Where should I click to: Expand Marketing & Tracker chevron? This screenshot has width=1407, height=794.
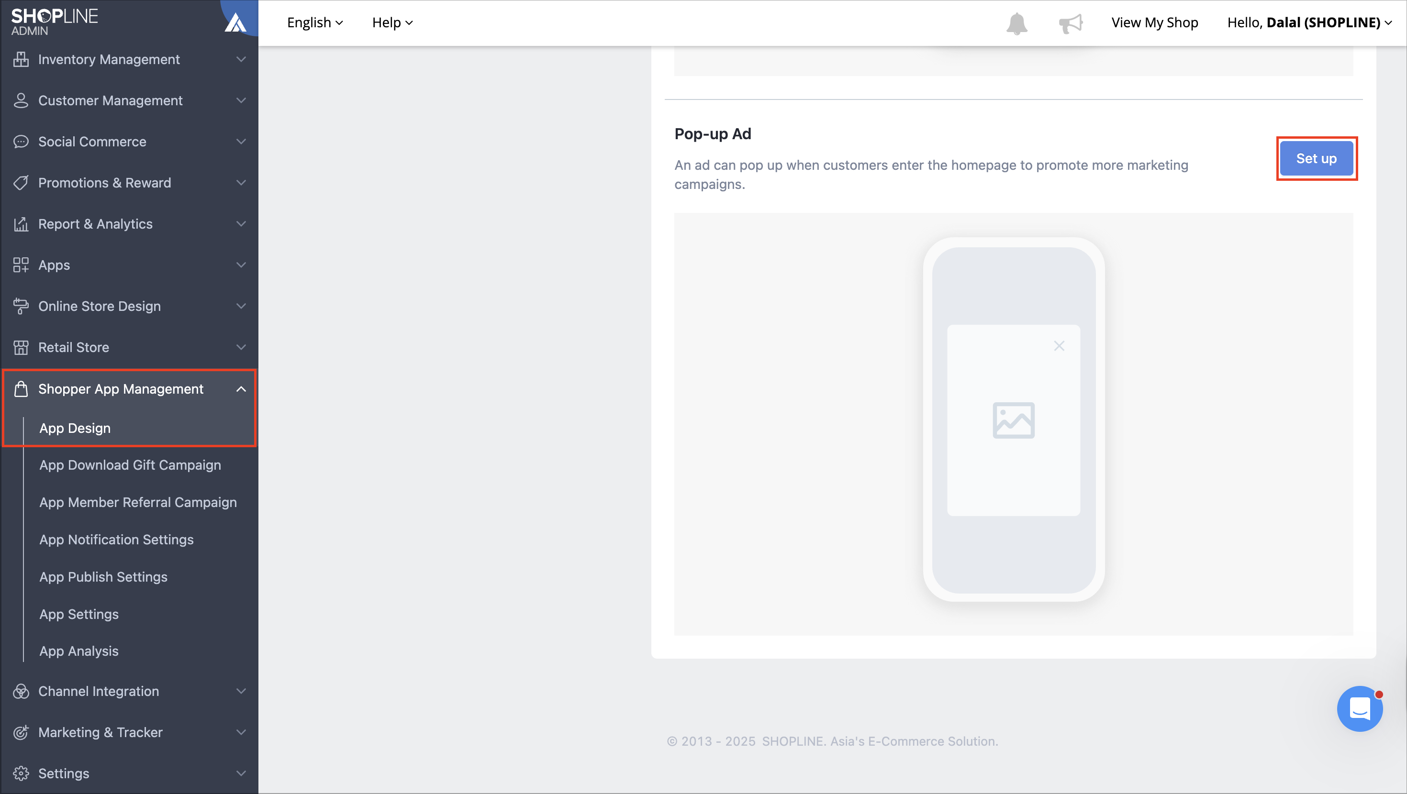(241, 732)
